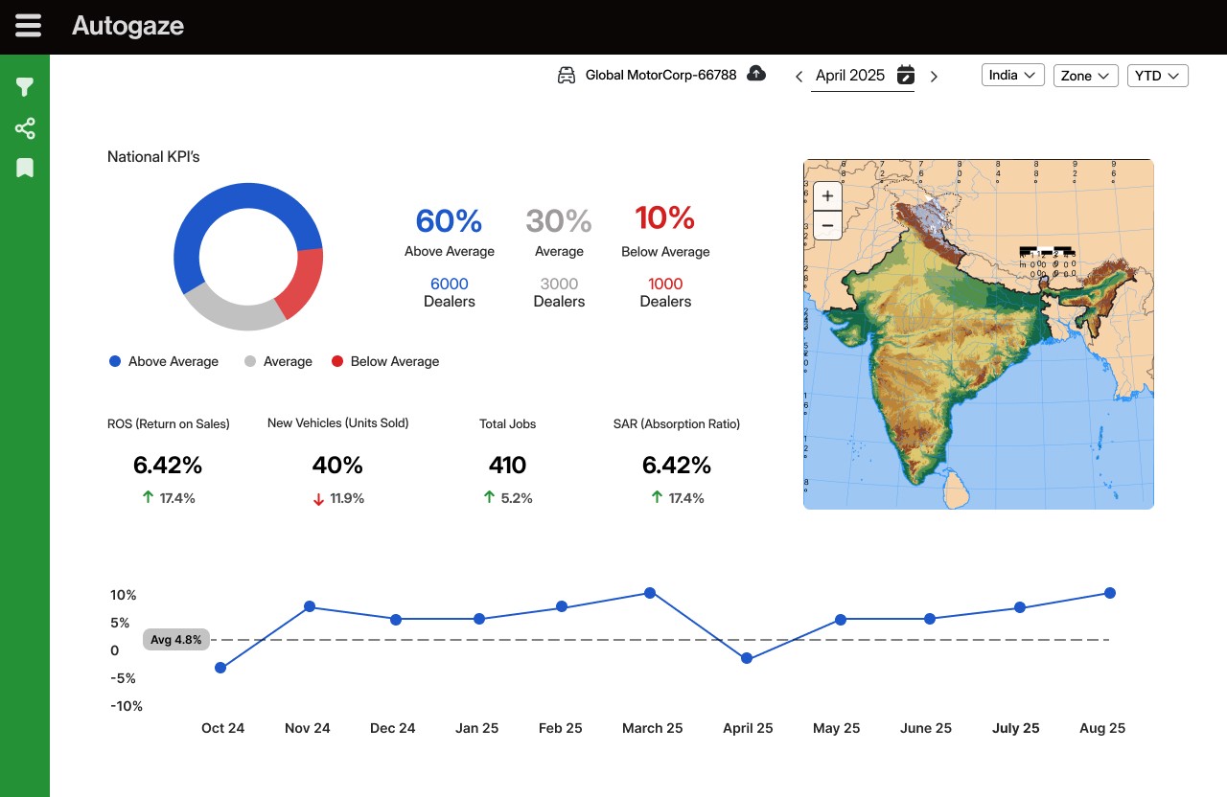
Task: Click the Autogaze logo title
Action: 127,26
